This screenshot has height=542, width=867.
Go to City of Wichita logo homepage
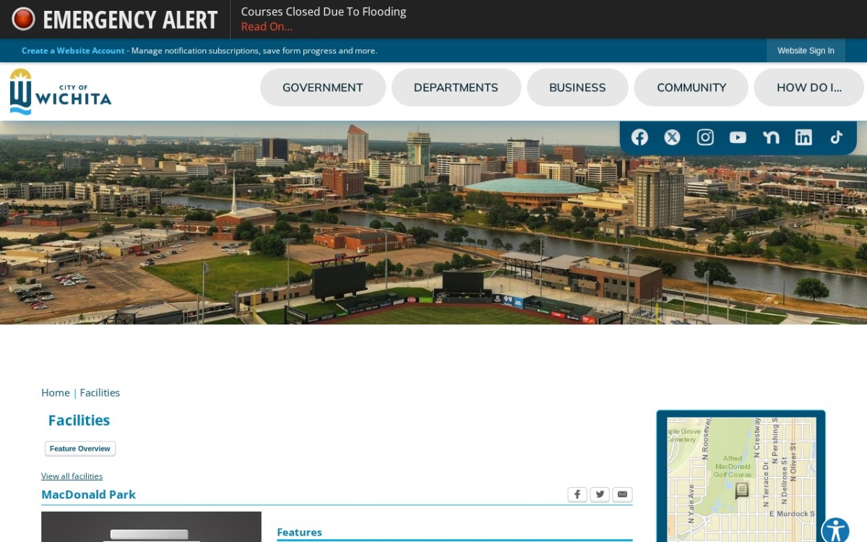(61, 92)
